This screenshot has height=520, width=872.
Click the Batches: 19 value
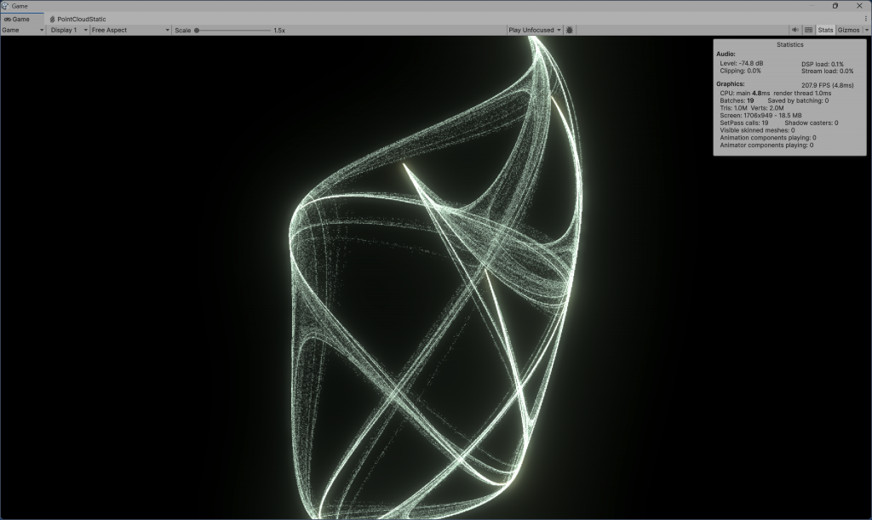click(x=737, y=100)
